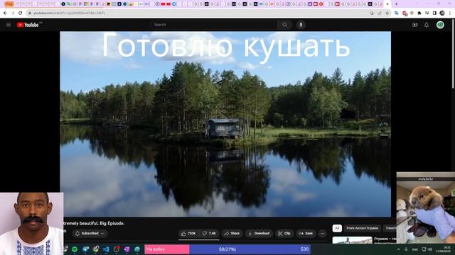This screenshot has width=455, height=255.
Task: Click the video title text
Action: coord(94,223)
